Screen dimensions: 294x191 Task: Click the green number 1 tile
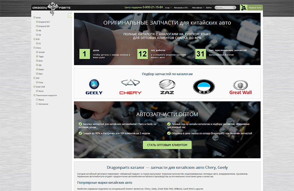(x=85, y=54)
